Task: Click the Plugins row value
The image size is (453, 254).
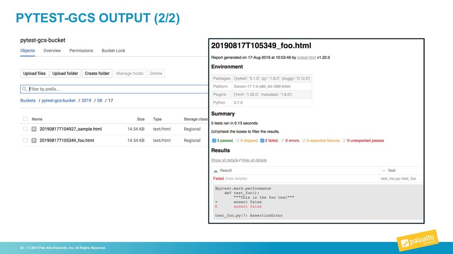Action: click(x=263, y=94)
